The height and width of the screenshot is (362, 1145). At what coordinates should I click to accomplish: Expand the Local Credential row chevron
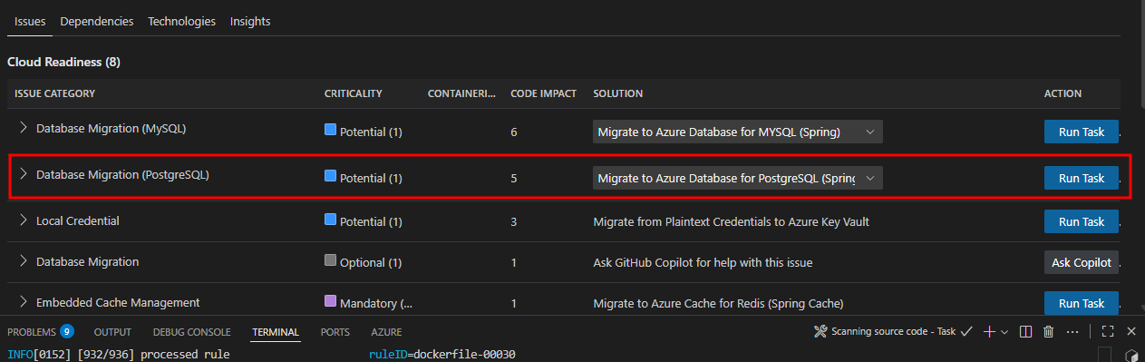tap(24, 220)
